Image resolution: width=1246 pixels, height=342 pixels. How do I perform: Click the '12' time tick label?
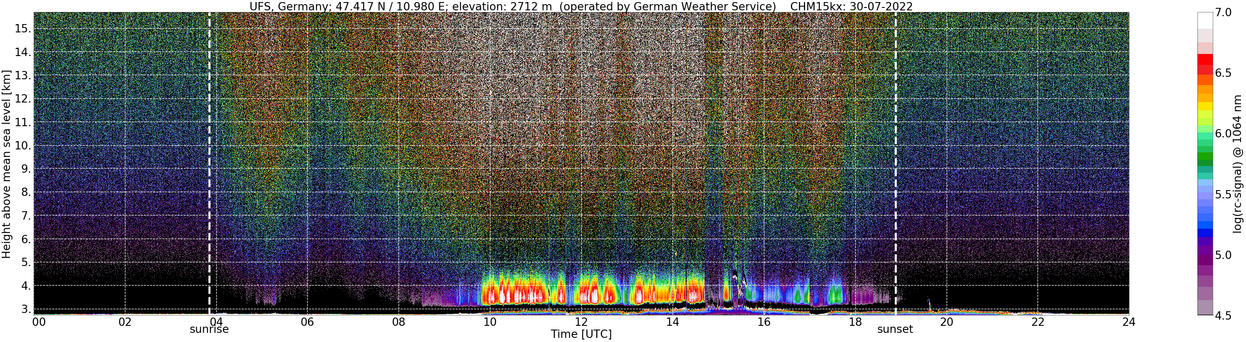[581, 322]
